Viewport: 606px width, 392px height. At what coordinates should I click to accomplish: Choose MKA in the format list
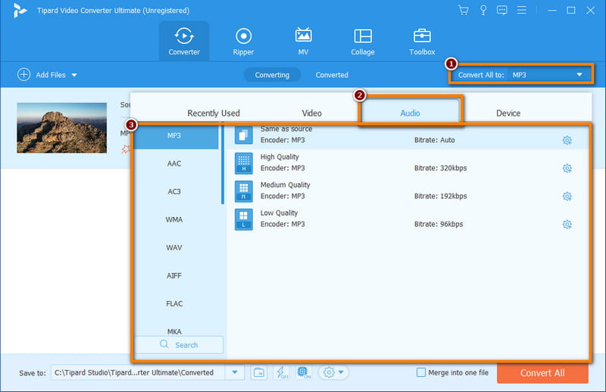[174, 331]
